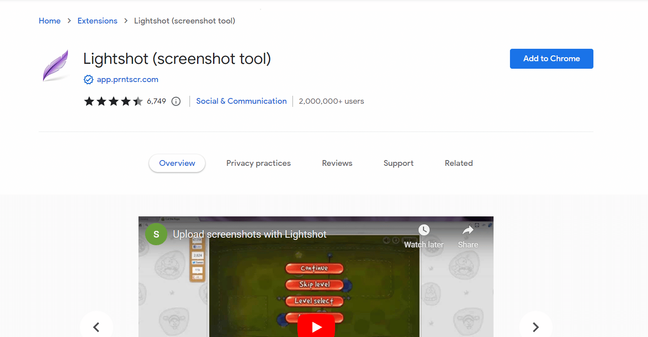Click the Lightshot purple feather icon
Viewport: 648px width, 337px height.
(x=56, y=65)
